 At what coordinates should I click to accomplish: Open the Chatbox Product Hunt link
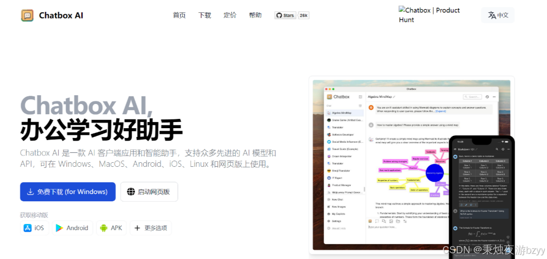pyautogui.click(x=430, y=15)
